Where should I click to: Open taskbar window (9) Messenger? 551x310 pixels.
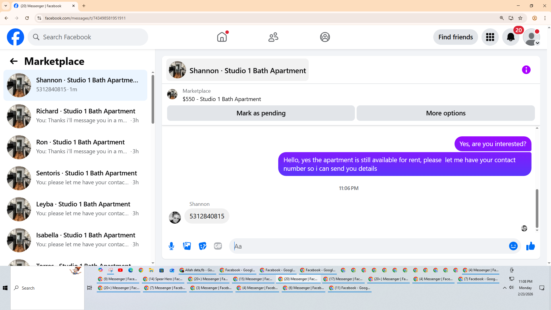(x=117, y=279)
